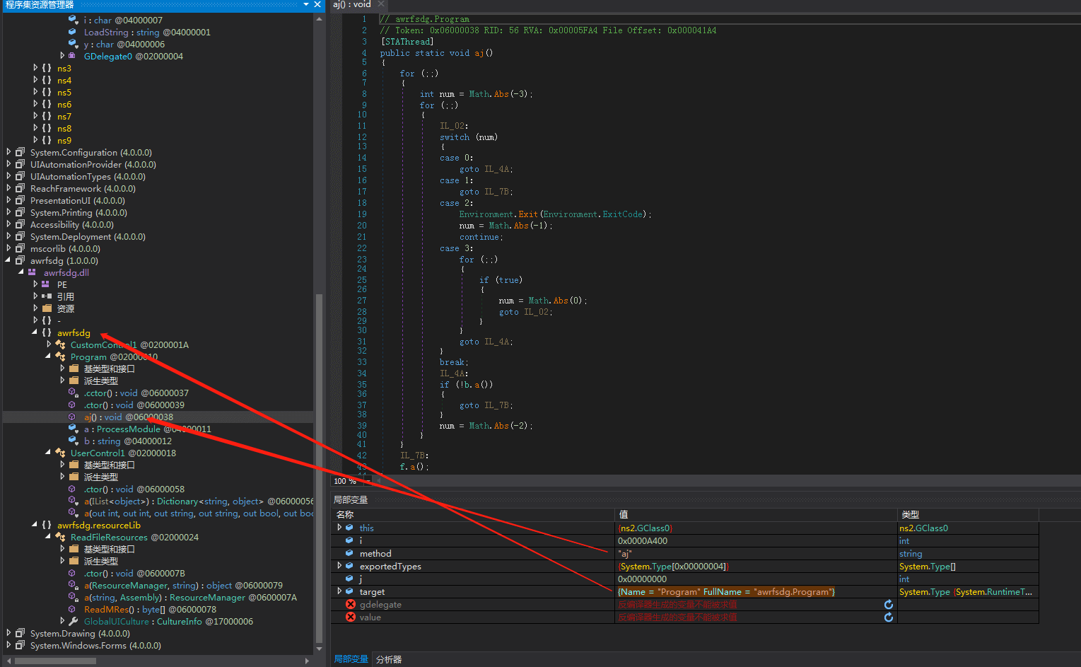
Task: Collapse the UserControl1 class node
Action: pos(49,453)
